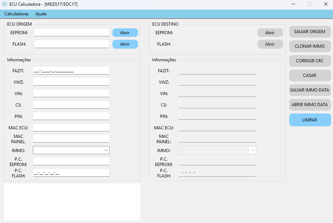Click Abrir for ECU Origem EEPROM
This screenshot has height=223, width=333.
click(x=125, y=33)
